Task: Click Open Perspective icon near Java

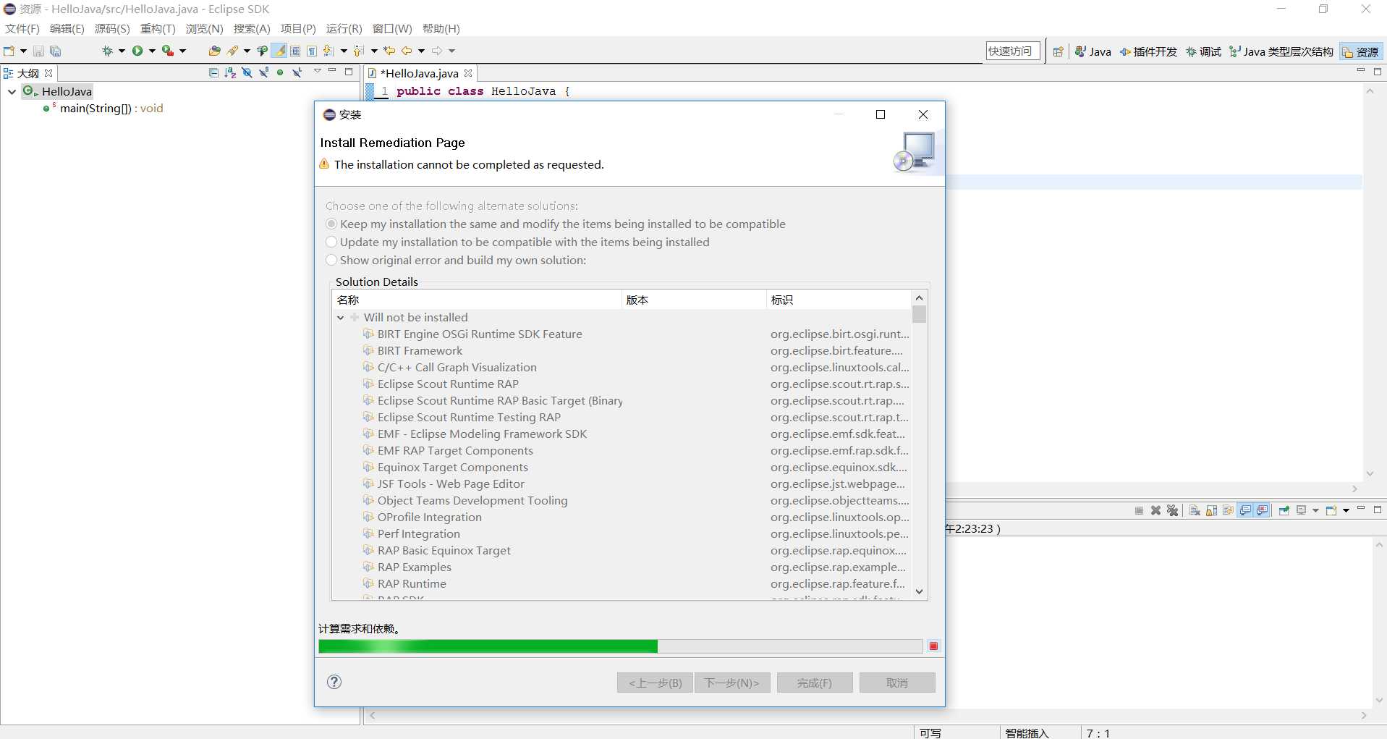Action: pyautogui.click(x=1058, y=51)
